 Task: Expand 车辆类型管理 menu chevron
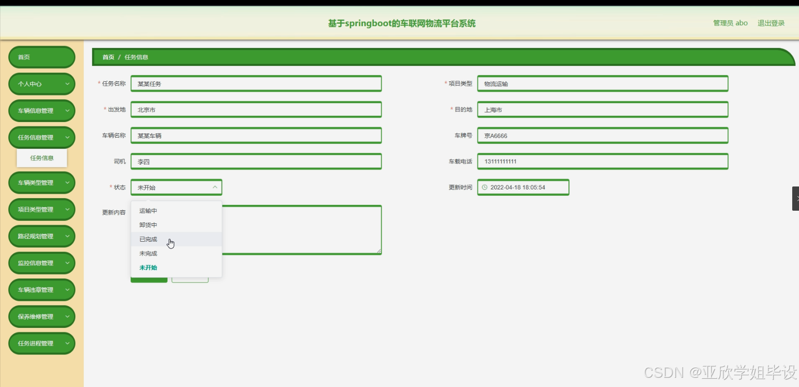(67, 183)
